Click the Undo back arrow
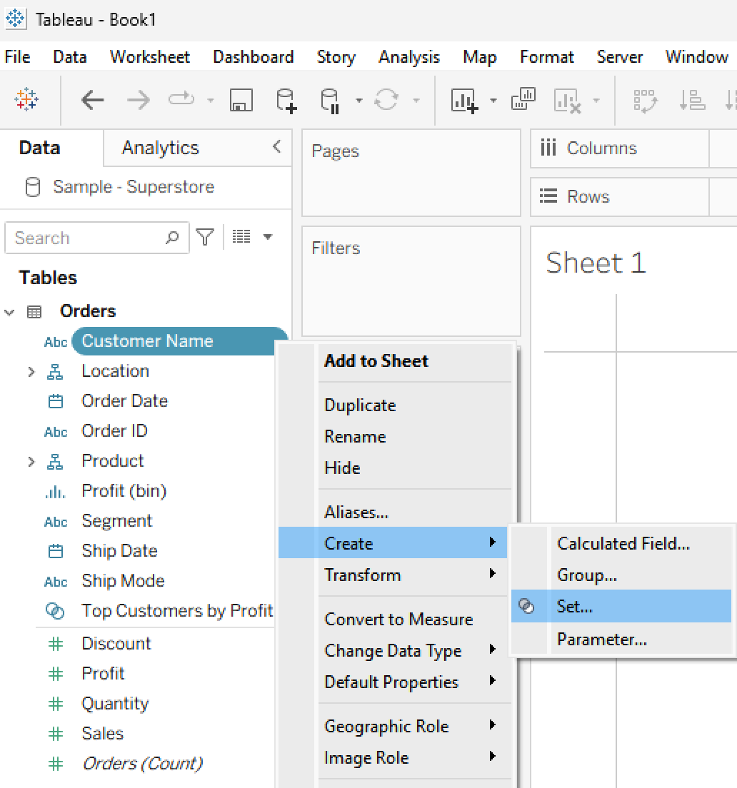 pyautogui.click(x=93, y=100)
